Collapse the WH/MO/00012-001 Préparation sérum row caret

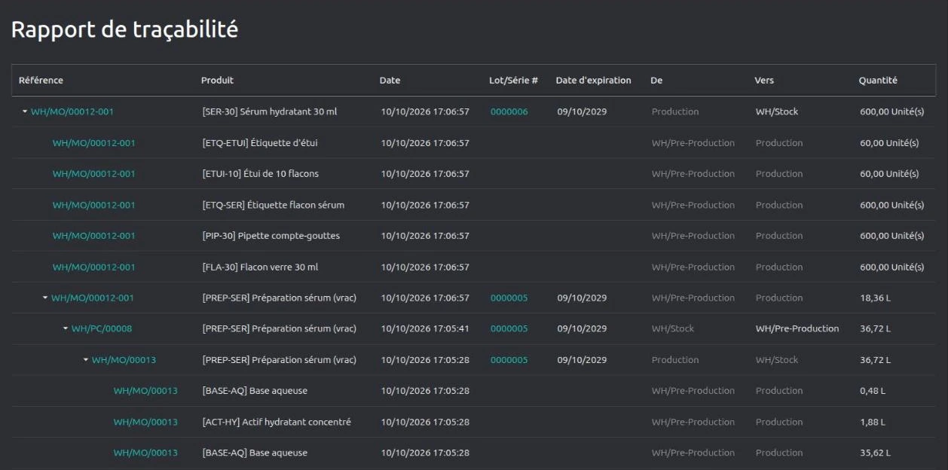click(x=45, y=298)
